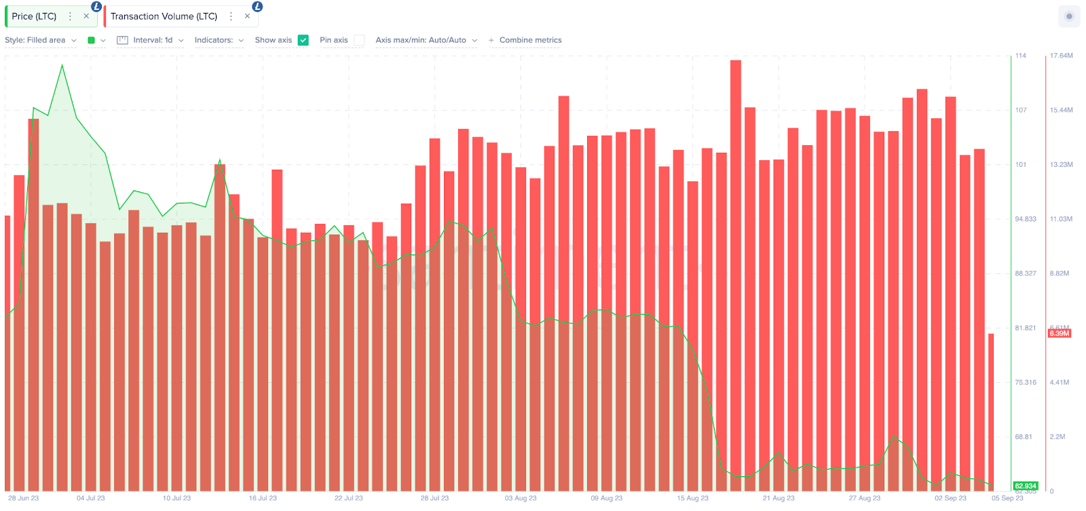Click the plus icon before Combine metrics
The image size is (1086, 511).
coord(491,40)
